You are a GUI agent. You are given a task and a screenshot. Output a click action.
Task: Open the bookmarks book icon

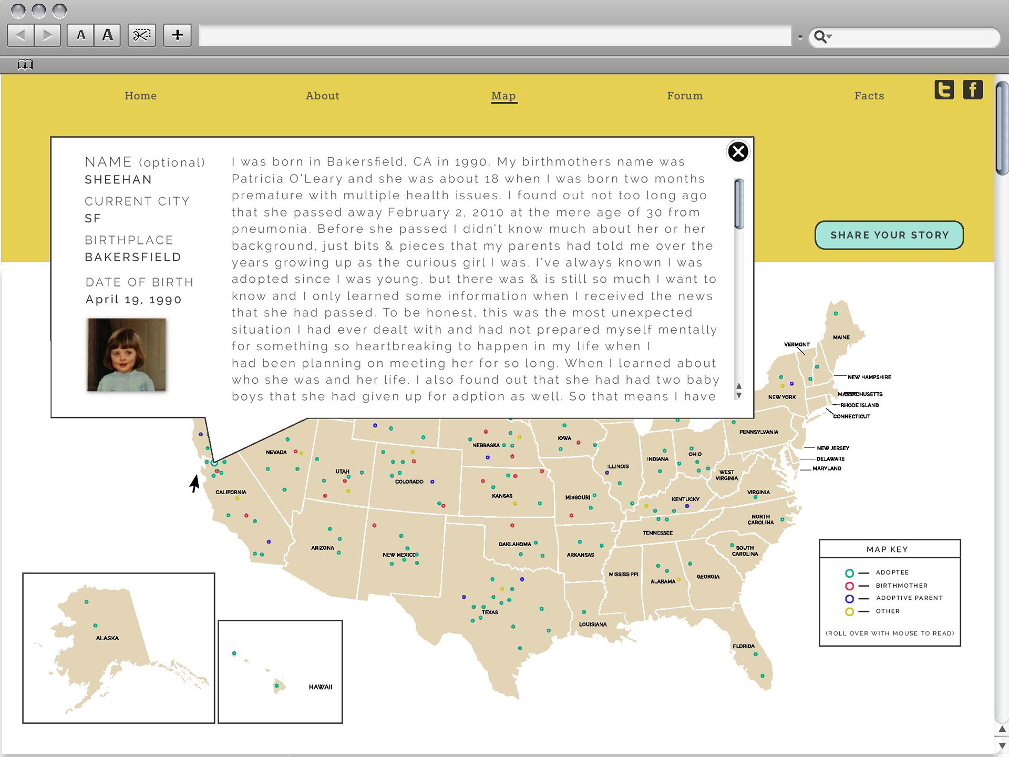(x=25, y=65)
